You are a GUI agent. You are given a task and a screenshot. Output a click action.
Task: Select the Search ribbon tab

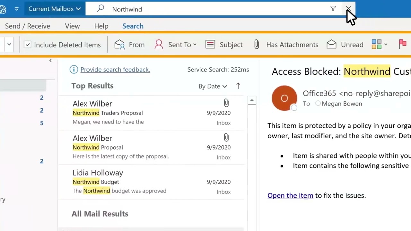[x=133, y=26]
